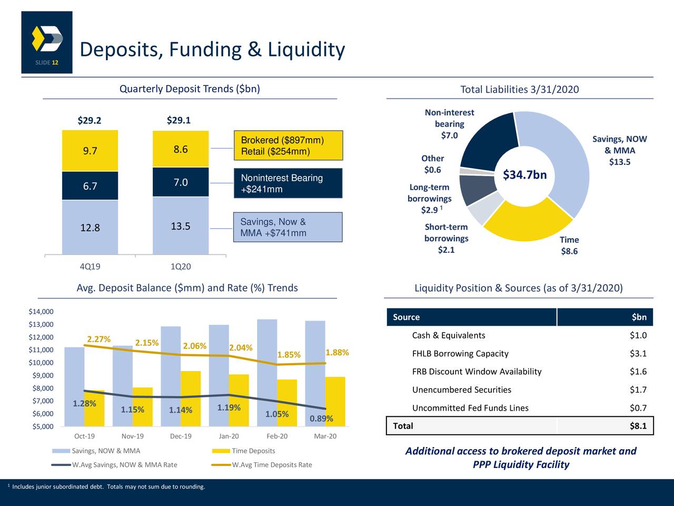Viewport: 674px width, 506px height.
Task: Click the 7.0 navy segment of 1Q20
Action: coord(181,182)
